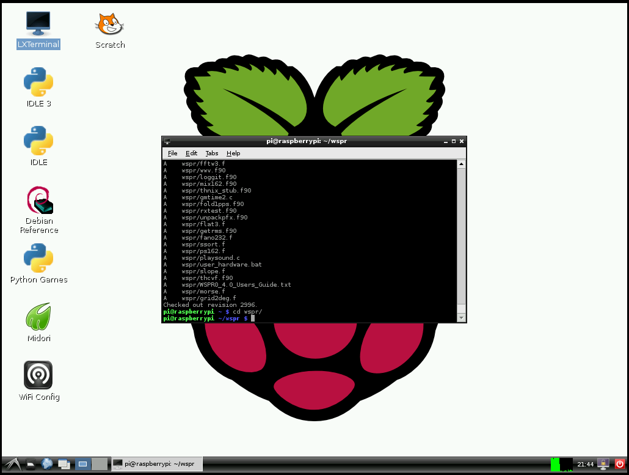629x475 pixels.
Task: Click the text Checked out revision 2996.
Action: 210,305
